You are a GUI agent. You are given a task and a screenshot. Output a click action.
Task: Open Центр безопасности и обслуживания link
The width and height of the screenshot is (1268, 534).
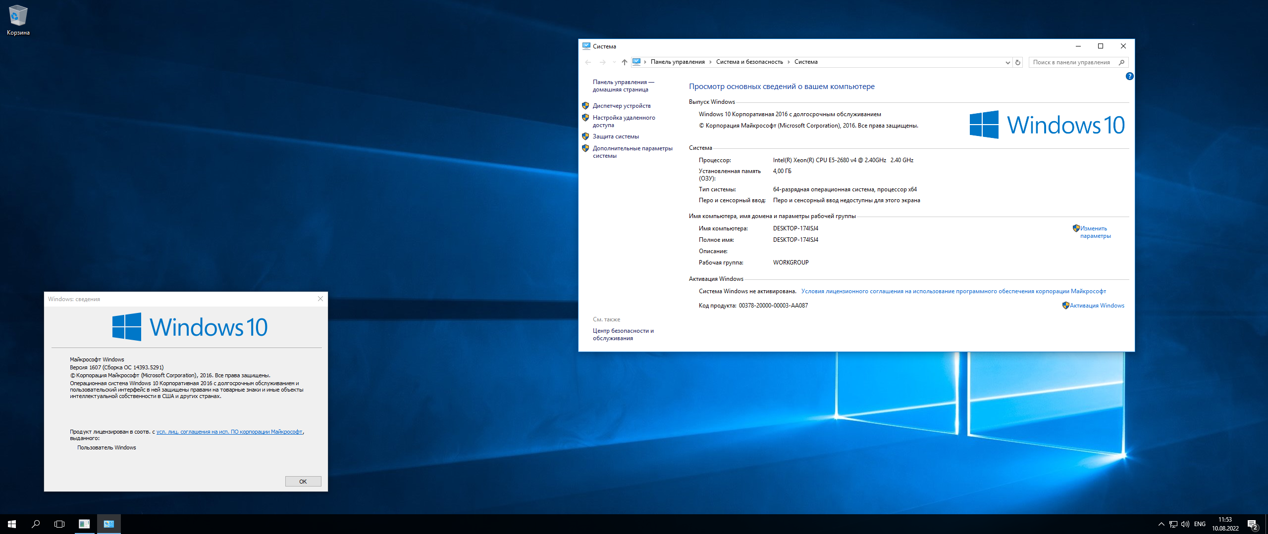(x=623, y=335)
